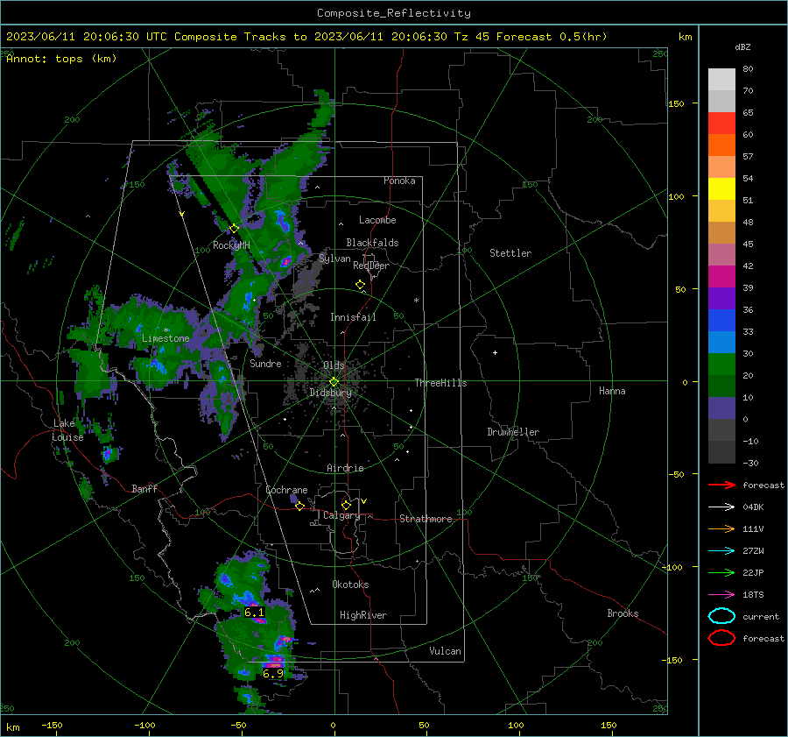Click the Sundre city label
Screen dimensions: 788x737
point(265,363)
